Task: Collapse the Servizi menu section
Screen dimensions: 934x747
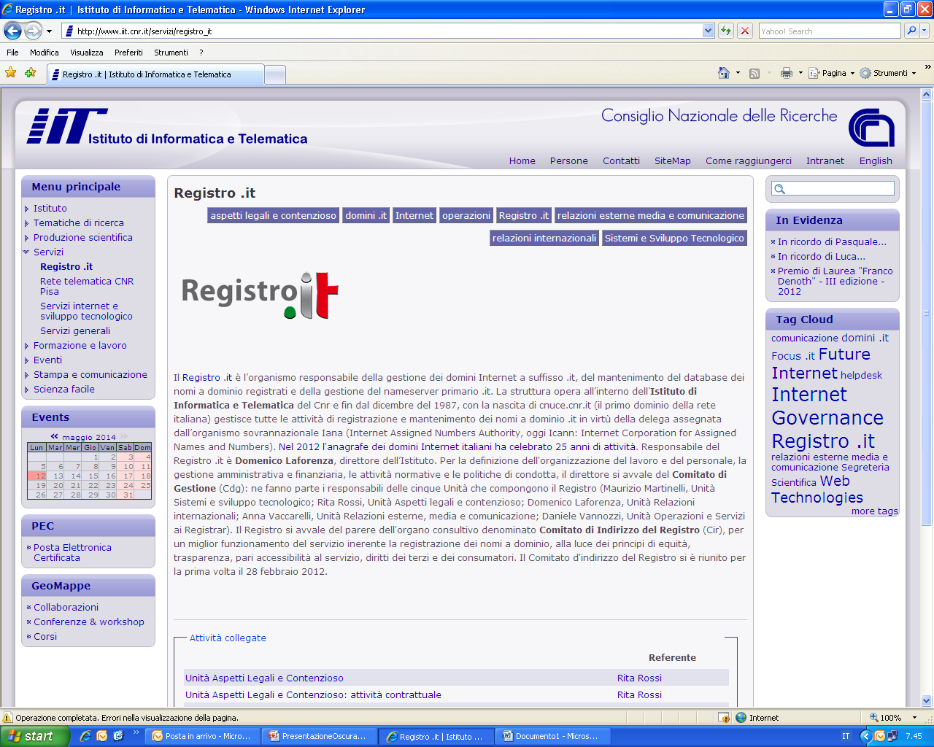Action: (x=26, y=252)
